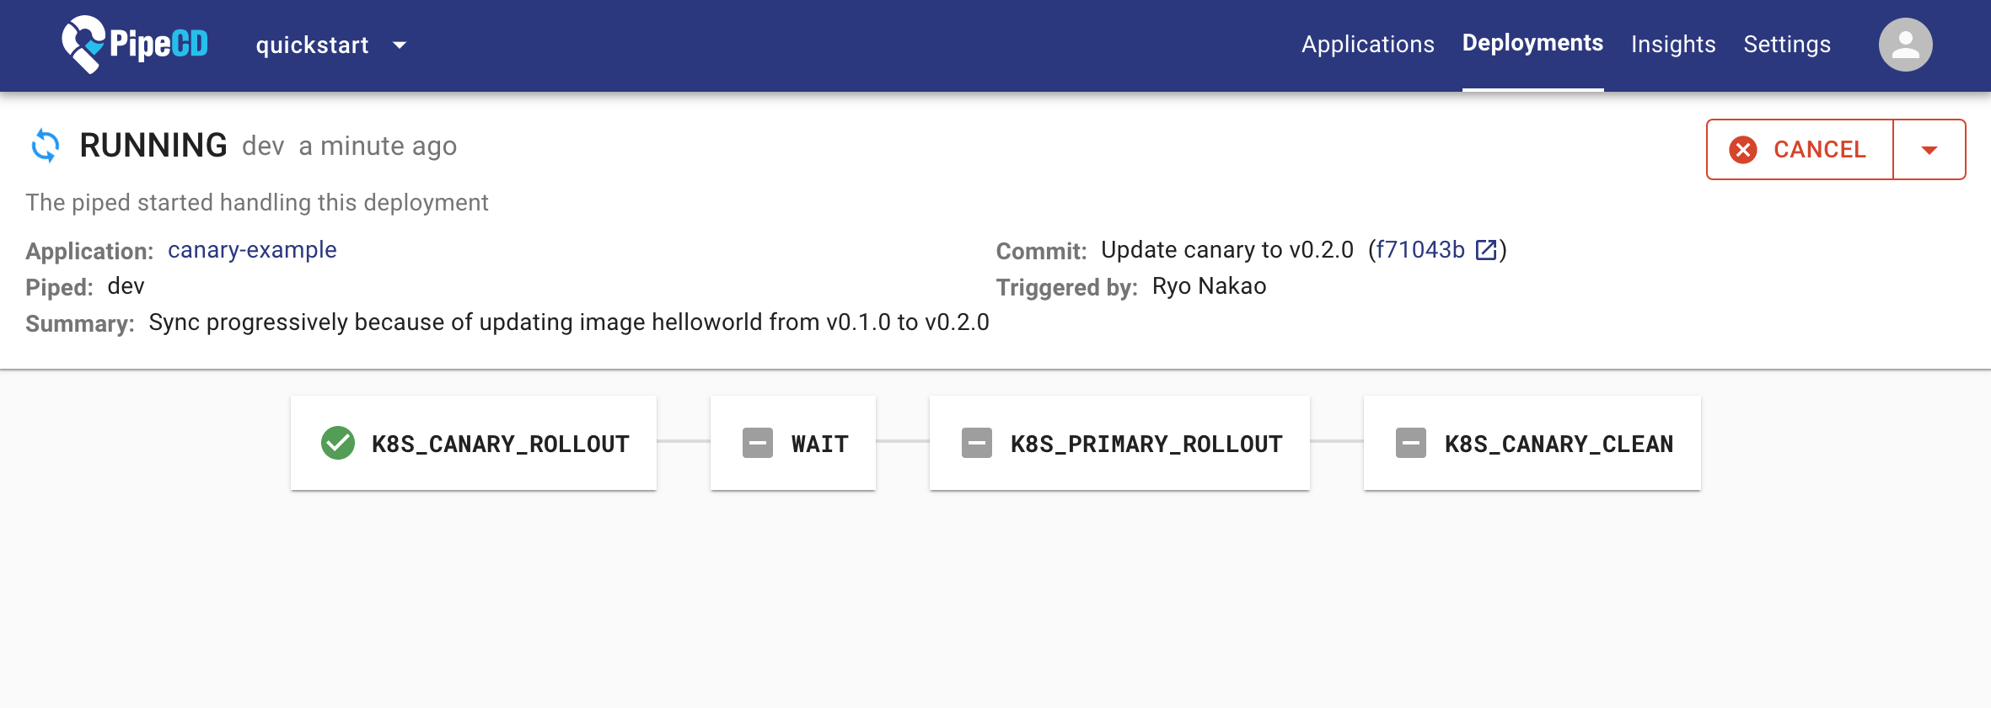Click the red X icon in Cancel button

click(1742, 150)
